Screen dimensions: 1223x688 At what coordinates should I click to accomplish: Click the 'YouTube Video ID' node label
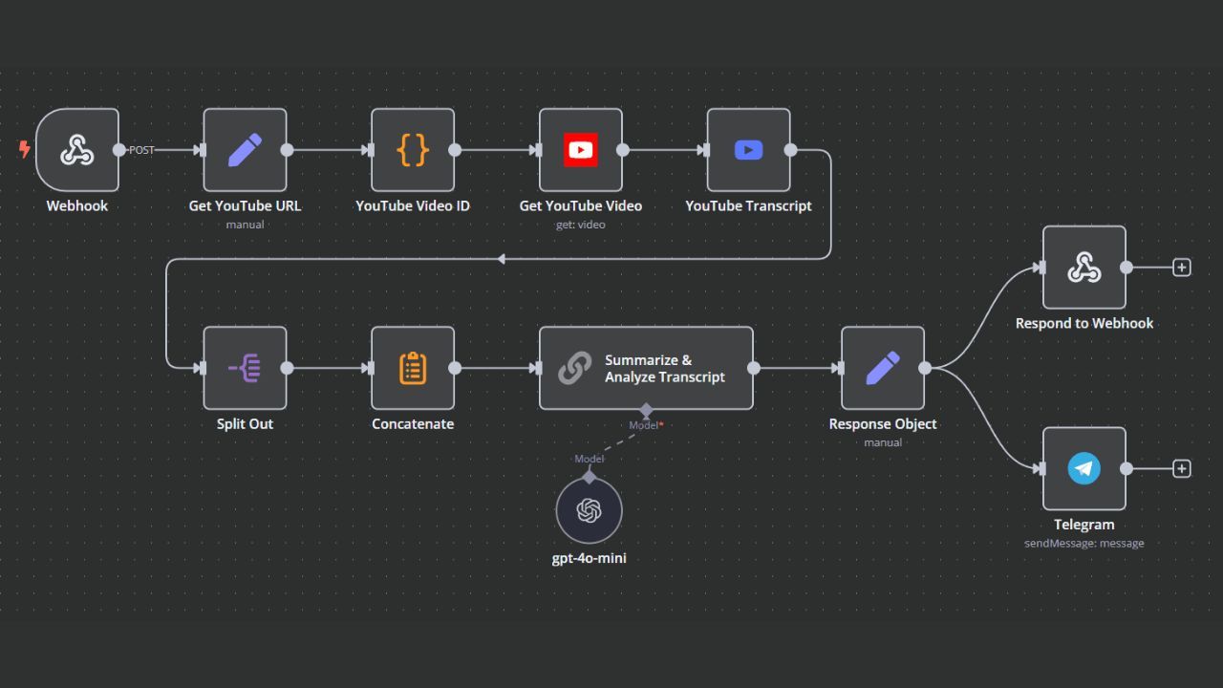click(x=413, y=205)
